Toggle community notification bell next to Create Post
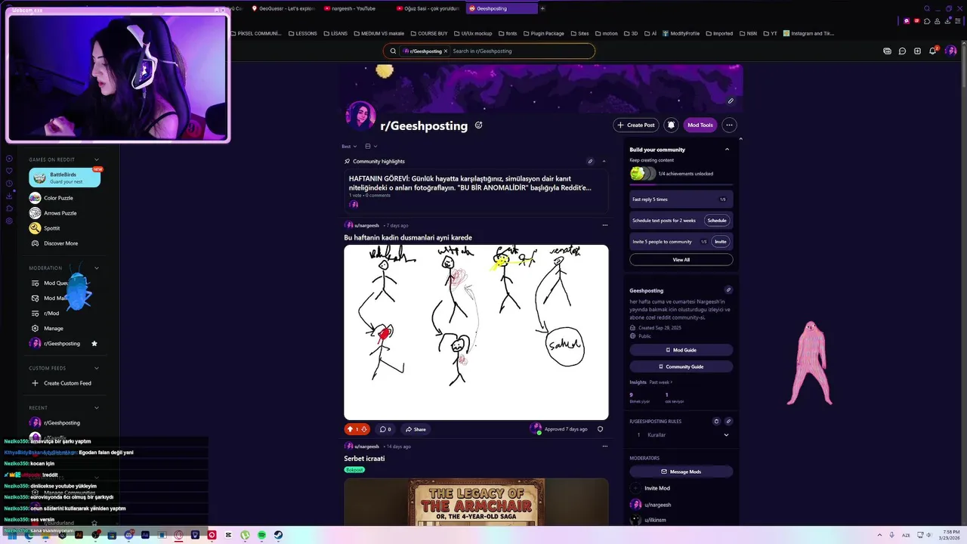The image size is (967, 544). tap(671, 125)
